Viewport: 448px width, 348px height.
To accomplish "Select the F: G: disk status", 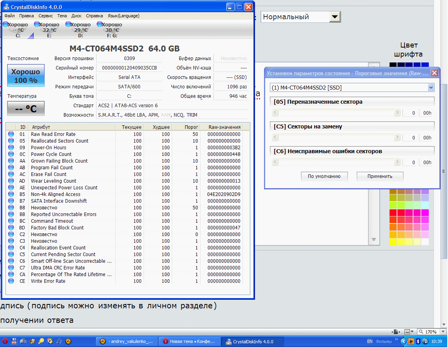I will pos(112,30).
